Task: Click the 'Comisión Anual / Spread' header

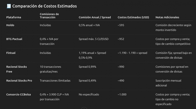Action: click(95, 17)
